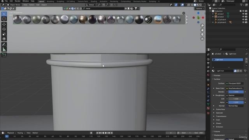
Task: Adjust the Alpha value slider
Action: 236,102
